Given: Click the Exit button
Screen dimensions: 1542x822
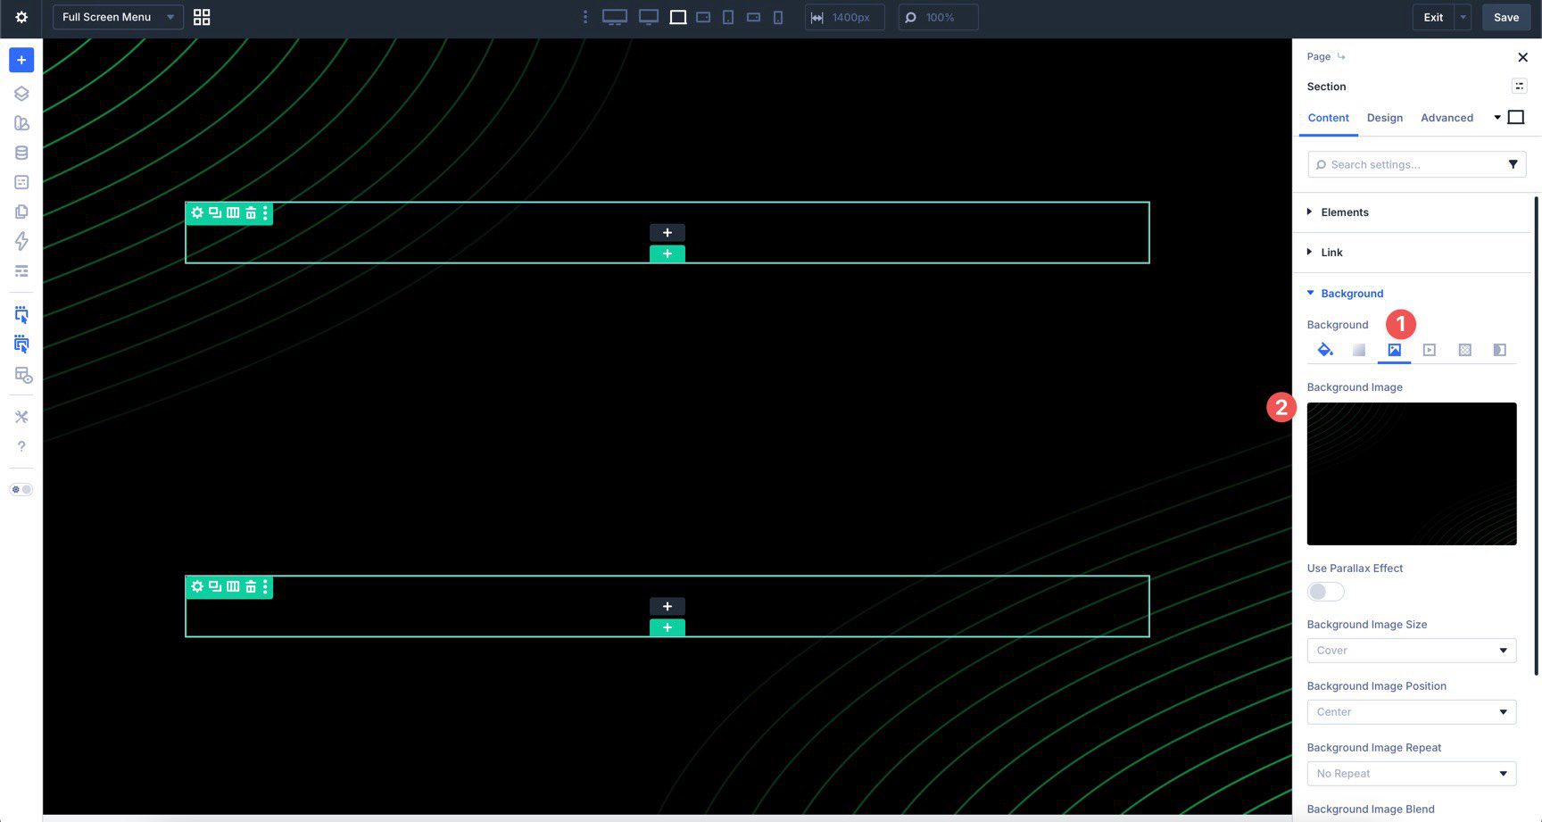Looking at the screenshot, I should click(x=1433, y=17).
